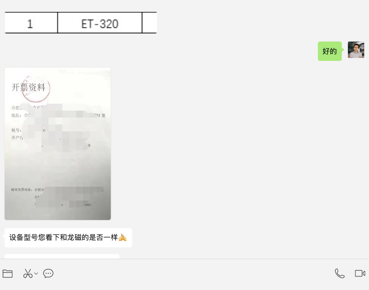The width and height of the screenshot is (369, 290).
Task: Click the 邮寄发票地址 line in image
Action: click(57, 190)
